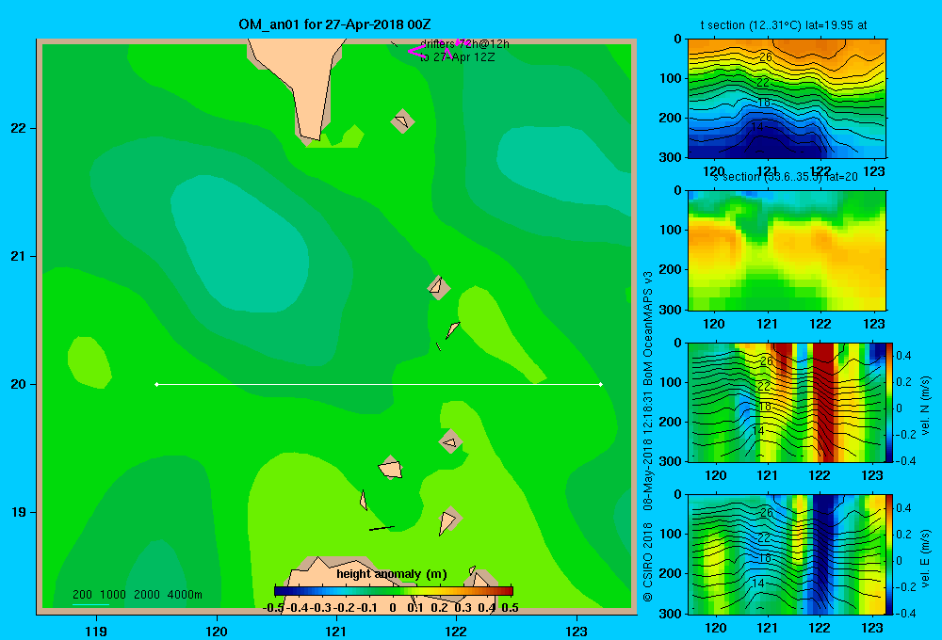Click the small island near 22N 121.5E

coord(402,121)
